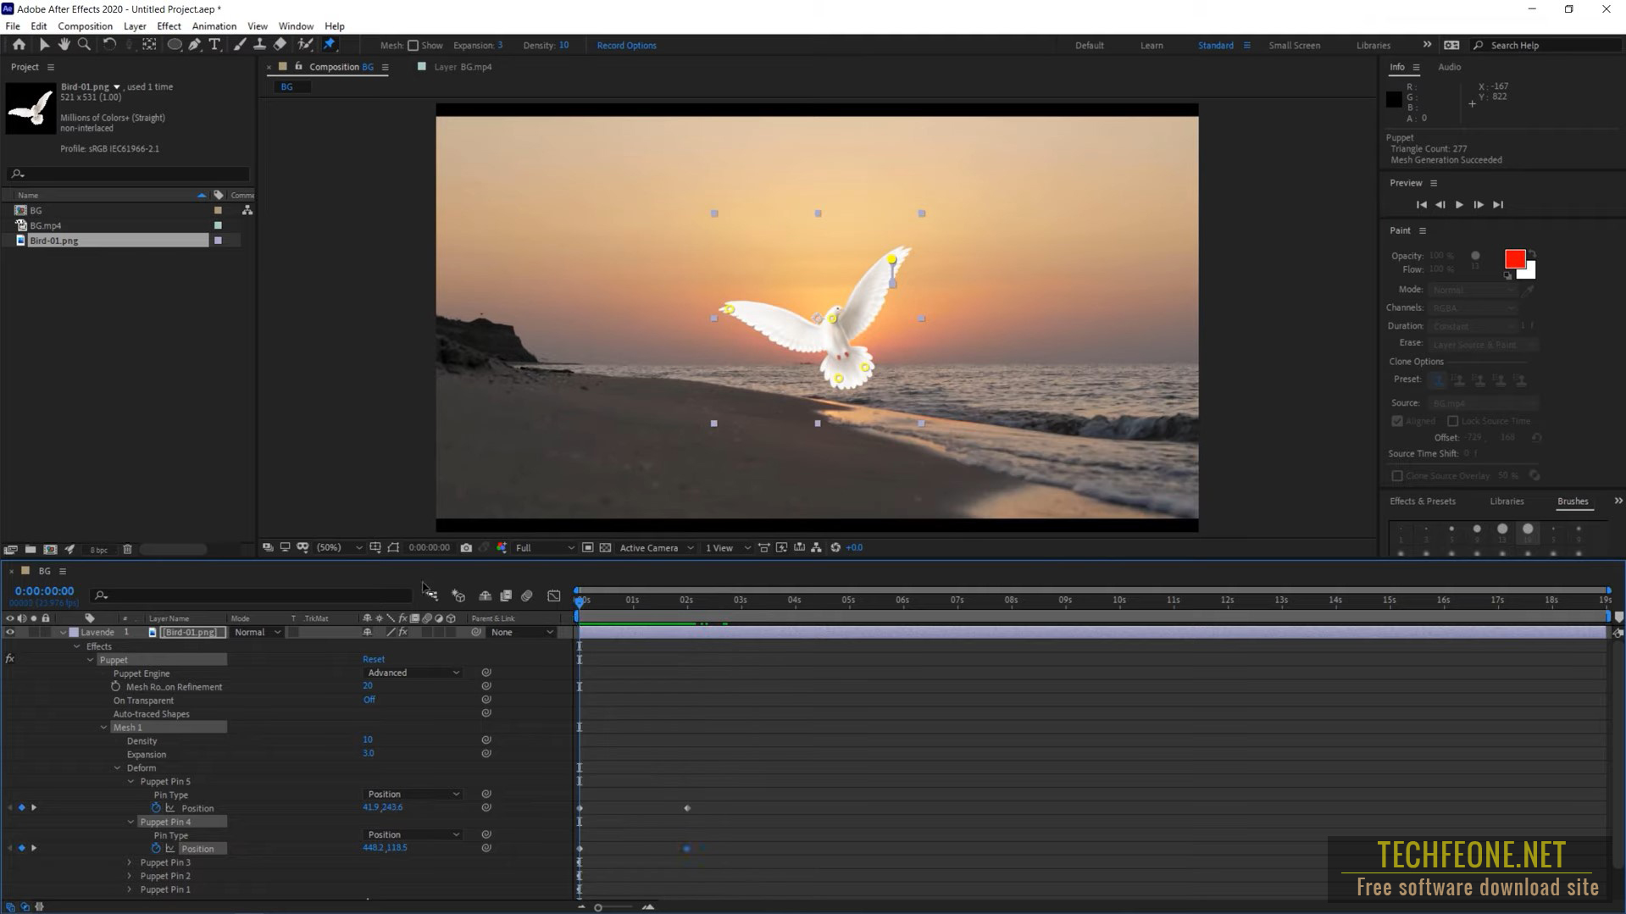
Task: Click the sync settings icon beside workspaces
Action: tap(1451, 45)
